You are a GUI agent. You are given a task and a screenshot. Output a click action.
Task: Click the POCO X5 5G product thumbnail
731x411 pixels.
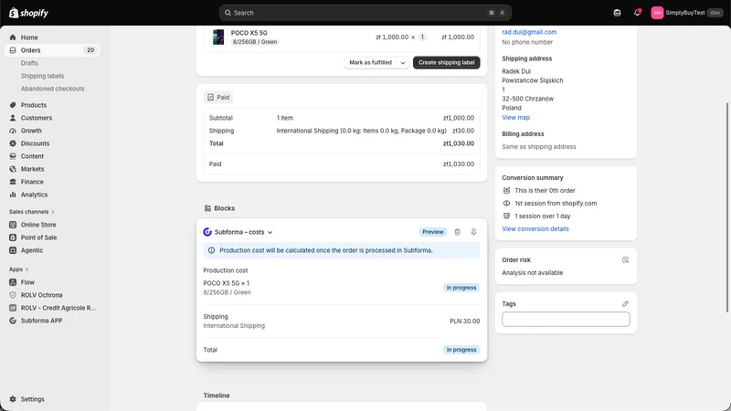tap(218, 37)
